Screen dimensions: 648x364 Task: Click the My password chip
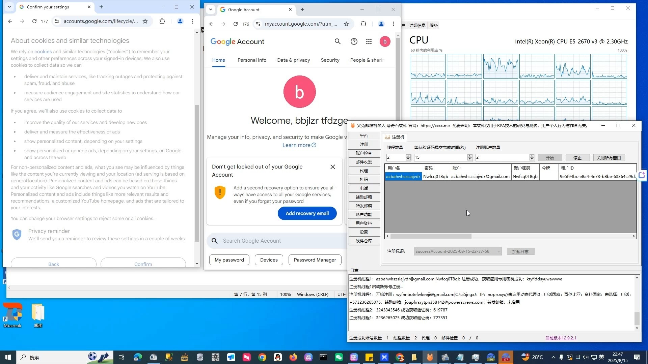pos(229,260)
